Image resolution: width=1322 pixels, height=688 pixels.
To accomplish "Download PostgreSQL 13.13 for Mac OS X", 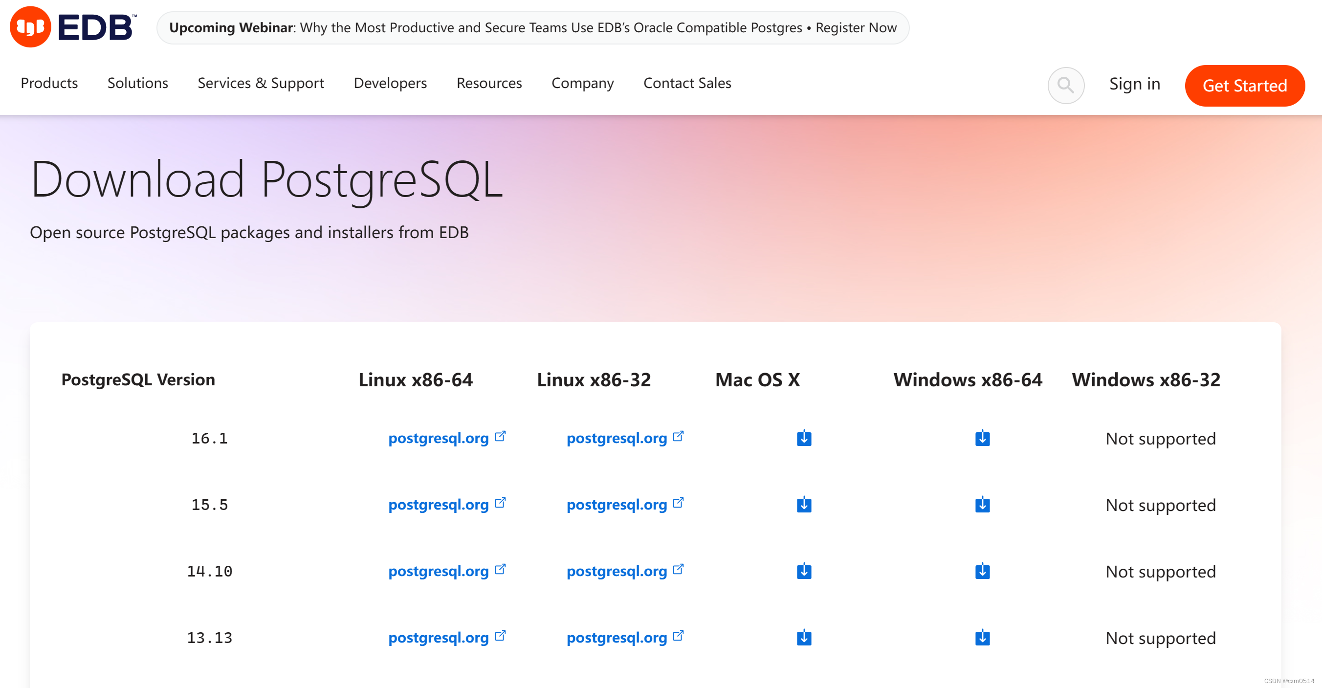I will (804, 637).
